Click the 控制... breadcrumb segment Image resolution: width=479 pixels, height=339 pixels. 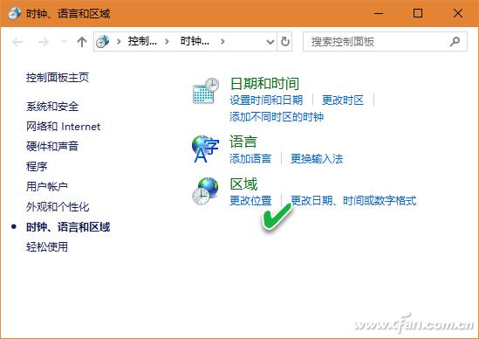click(142, 41)
